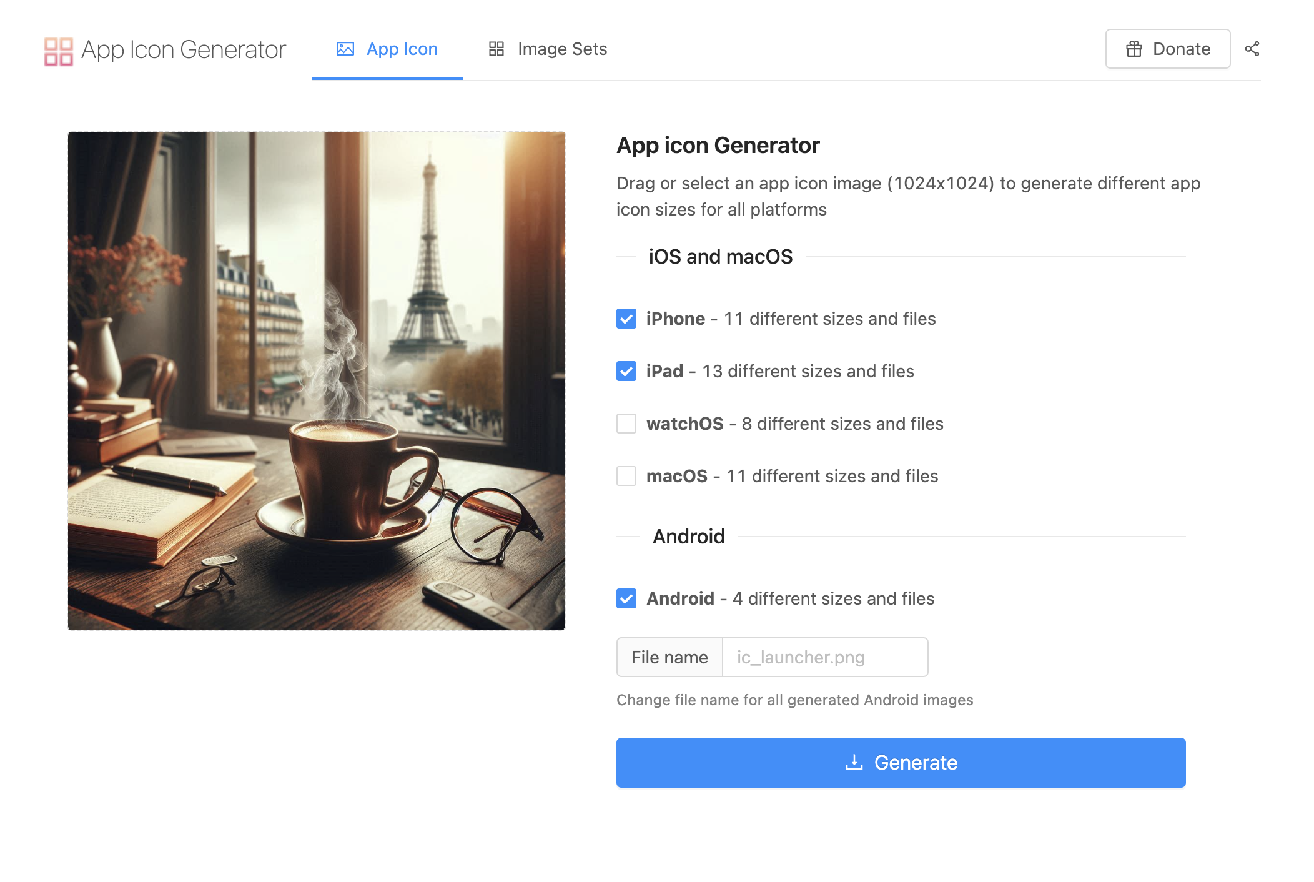Enable the watchOS checkbox
This screenshot has height=882, width=1314.
[626, 424]
